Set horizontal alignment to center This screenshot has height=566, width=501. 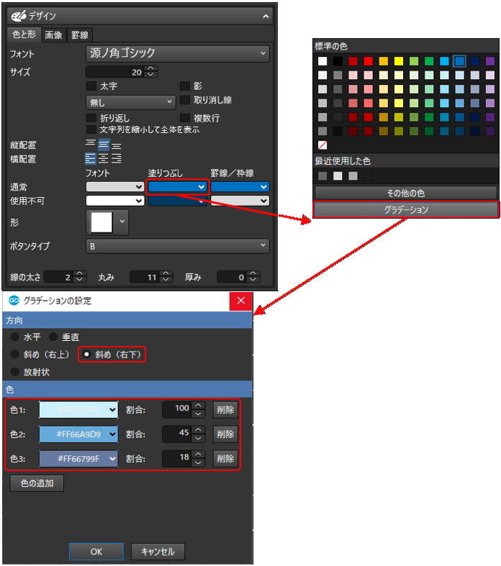pos(103,158)
